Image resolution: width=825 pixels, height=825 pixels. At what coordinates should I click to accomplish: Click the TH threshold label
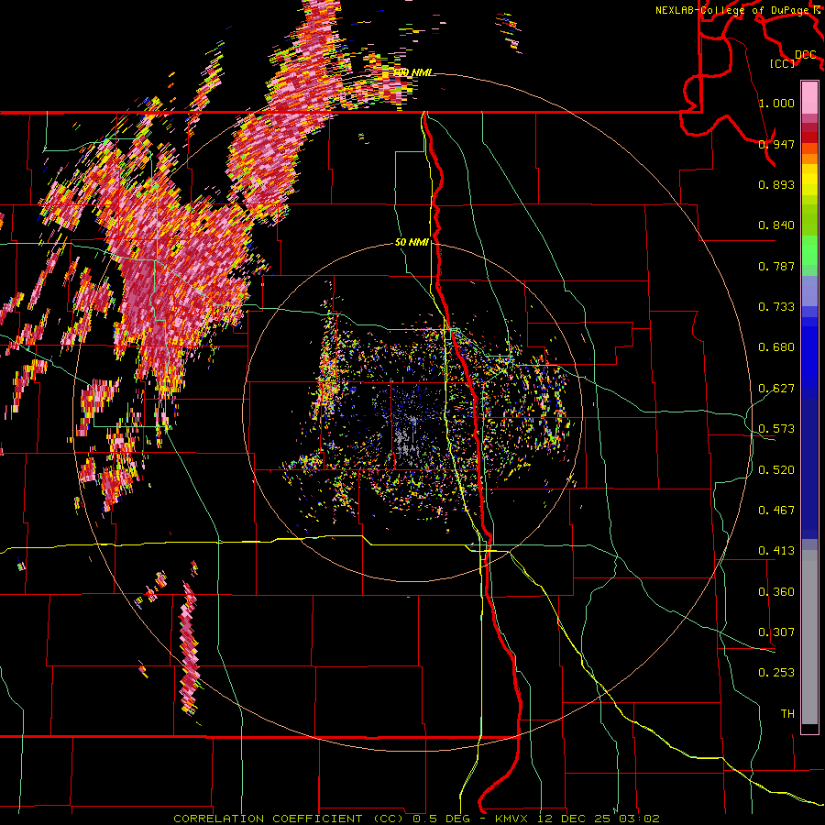pos(787,714)
